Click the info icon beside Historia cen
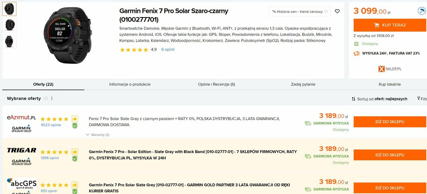 [x=326, y=12]
